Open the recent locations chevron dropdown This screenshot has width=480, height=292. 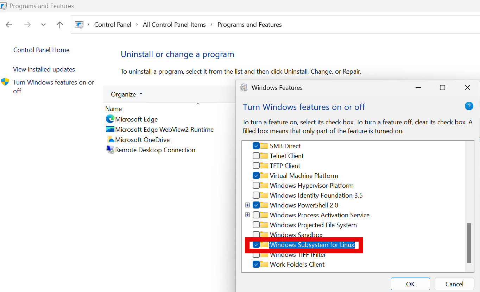click(43, 25)
